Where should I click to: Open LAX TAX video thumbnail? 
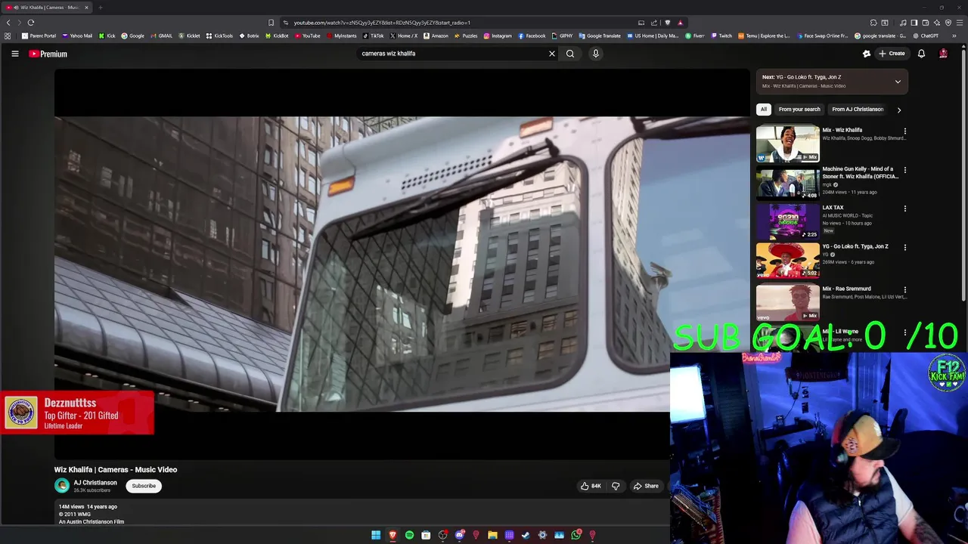788,221
